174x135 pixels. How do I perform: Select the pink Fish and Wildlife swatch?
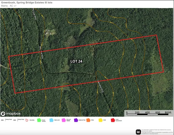pos(64,120)
